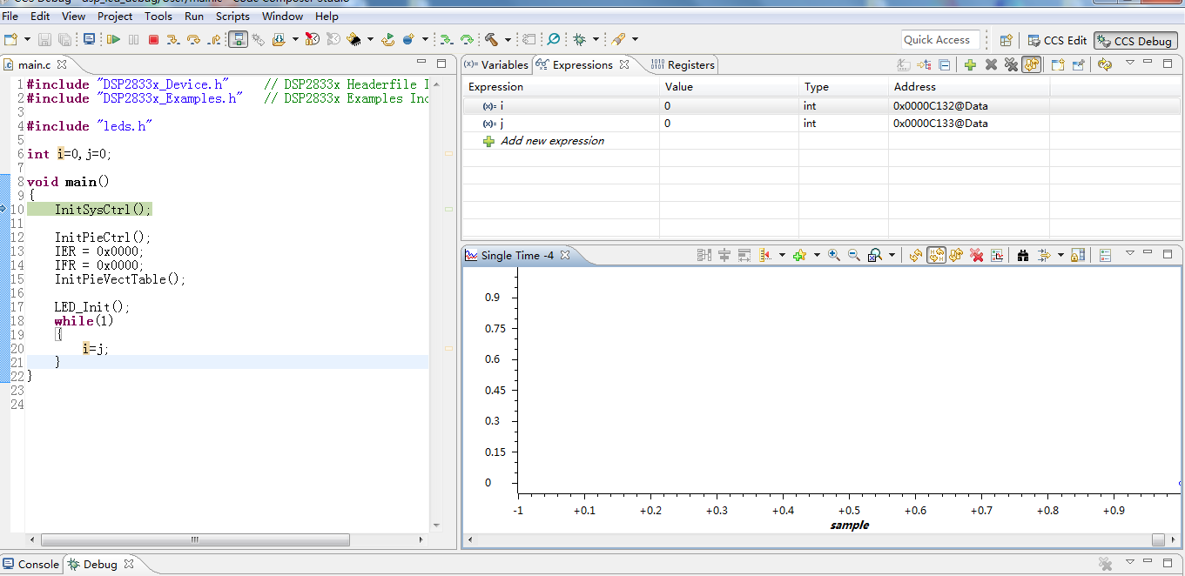Image resolution: width=1185 pixels, height=576 pixels.
Task: Click the CPU reset chip icon
Action: (354, 39)
